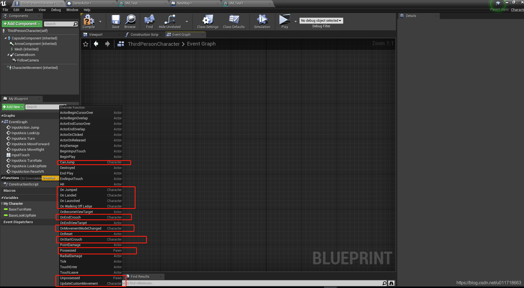Open Browse in content browser
The image size is (524, 288).
pyautogui.click(x=130, y=21)
